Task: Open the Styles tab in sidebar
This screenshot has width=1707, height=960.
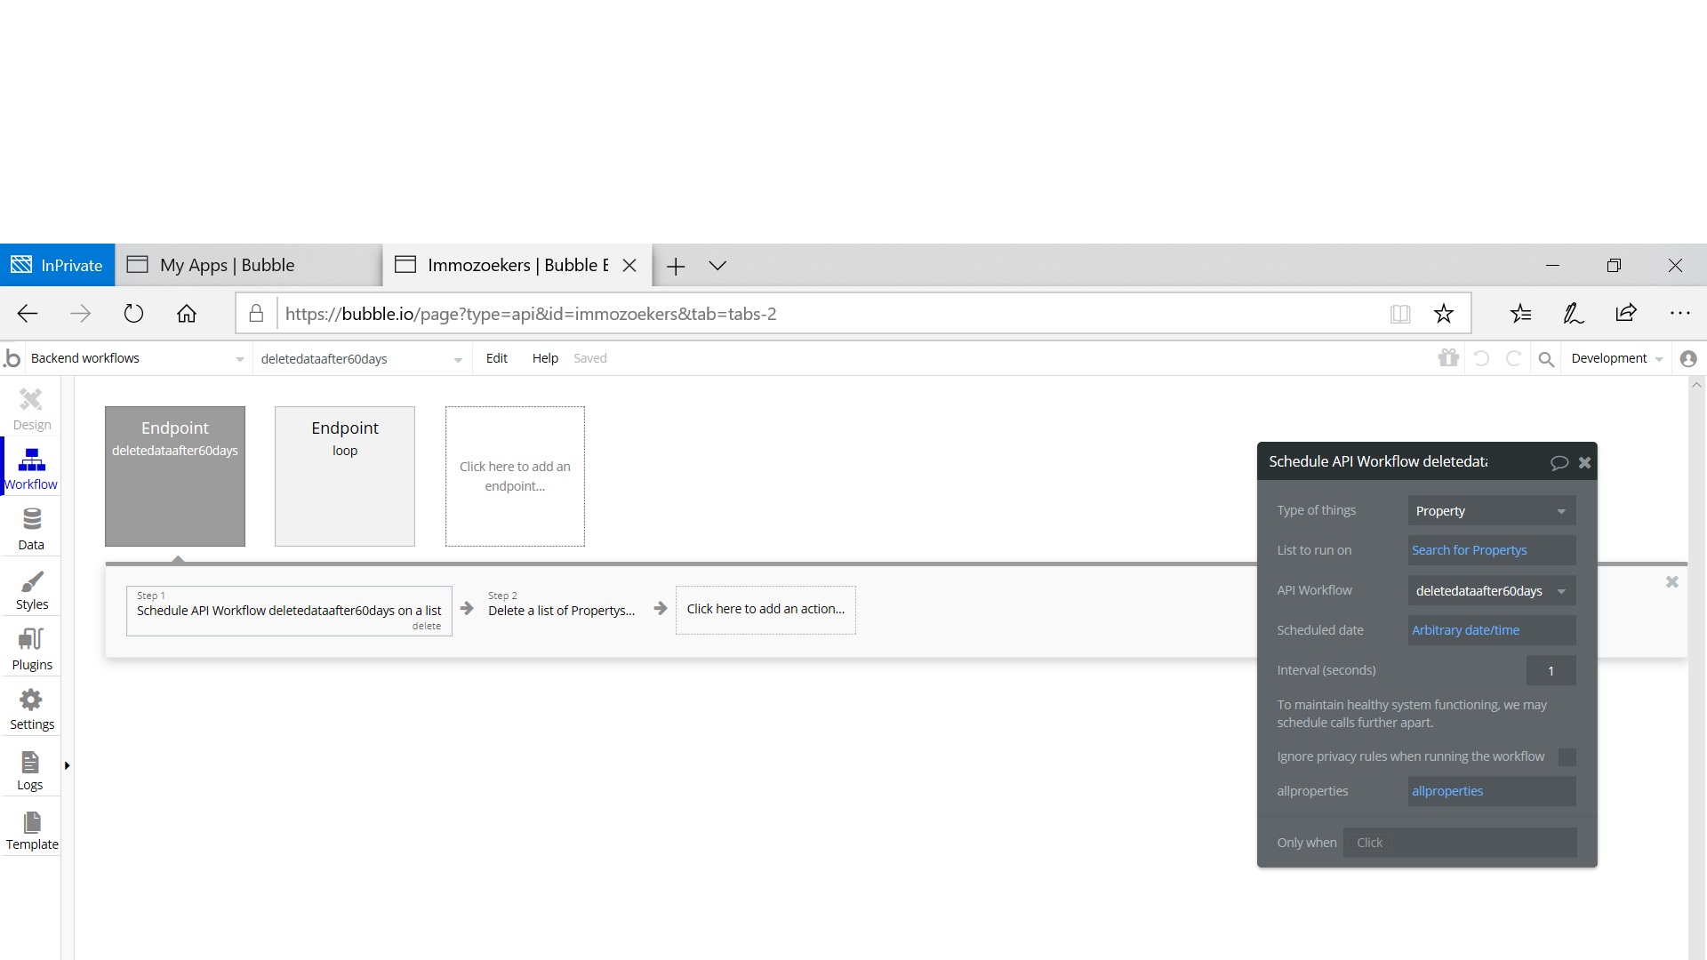Action: pyautogui.click(x=31, y=589)
